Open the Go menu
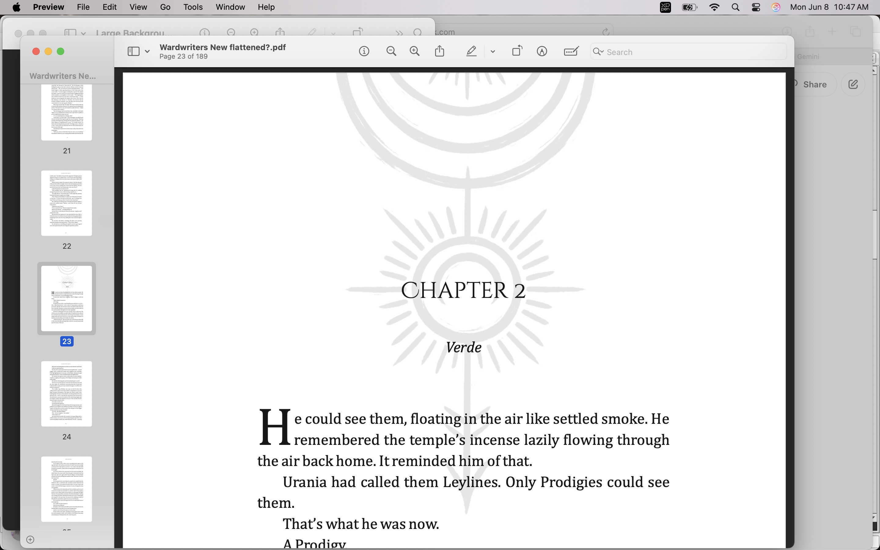 point(165,7)
